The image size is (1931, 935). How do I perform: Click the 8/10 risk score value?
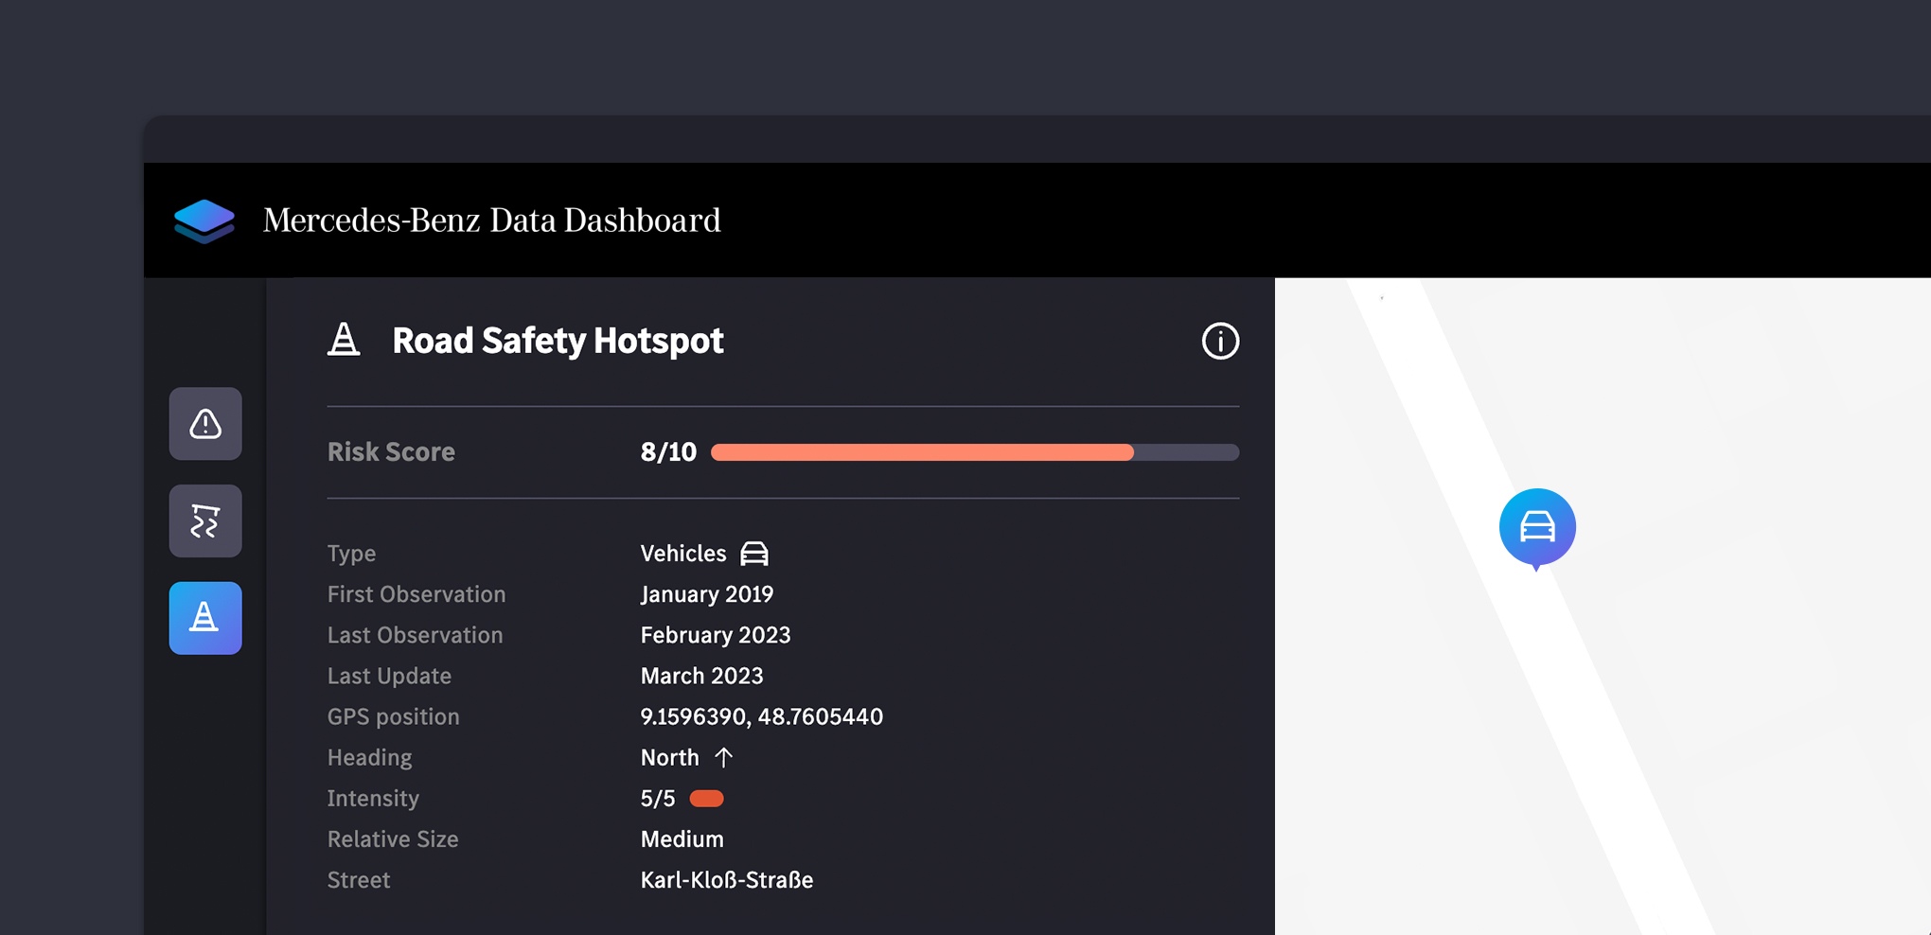tap(668, 452)
